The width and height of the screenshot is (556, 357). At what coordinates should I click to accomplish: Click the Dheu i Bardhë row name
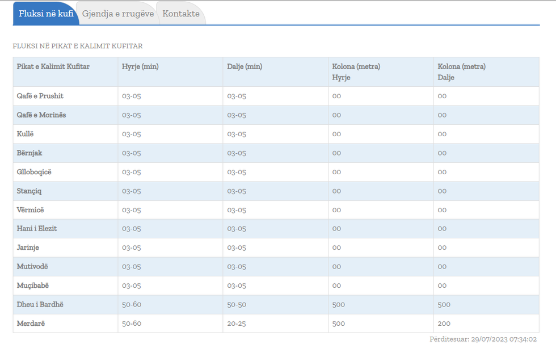(x=40, y=304)
